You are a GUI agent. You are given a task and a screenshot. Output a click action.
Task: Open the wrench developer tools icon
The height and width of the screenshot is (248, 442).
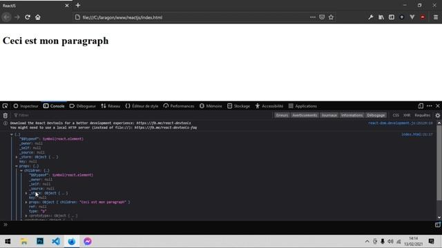(x=371, y=17)
